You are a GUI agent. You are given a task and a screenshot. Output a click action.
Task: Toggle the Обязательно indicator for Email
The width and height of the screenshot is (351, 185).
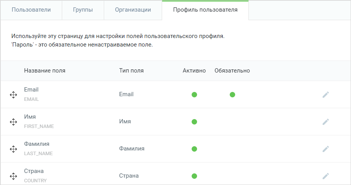232,95
